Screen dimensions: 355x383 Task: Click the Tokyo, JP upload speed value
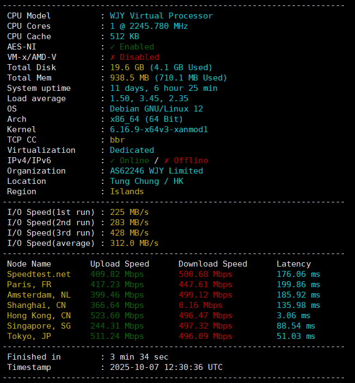point(117,336)
